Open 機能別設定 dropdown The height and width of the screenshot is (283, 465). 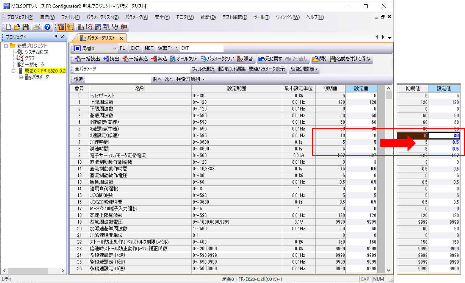tap(304, 69)
